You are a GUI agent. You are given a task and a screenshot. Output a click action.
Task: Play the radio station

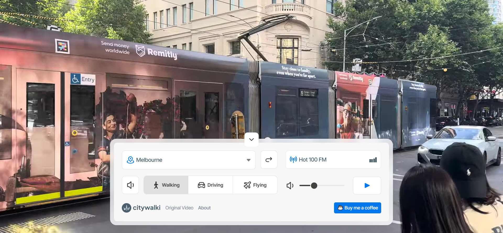pyautogui.click(x=367, y=185)
